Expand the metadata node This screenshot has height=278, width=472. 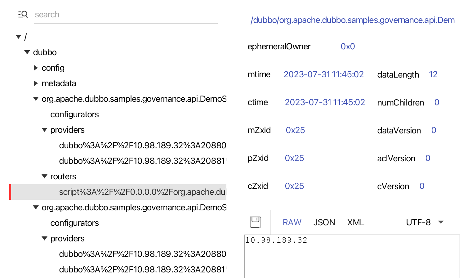[x=36, y=83]
